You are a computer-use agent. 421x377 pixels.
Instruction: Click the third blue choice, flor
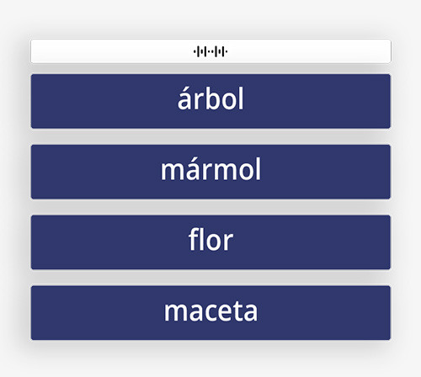[210, 242]
